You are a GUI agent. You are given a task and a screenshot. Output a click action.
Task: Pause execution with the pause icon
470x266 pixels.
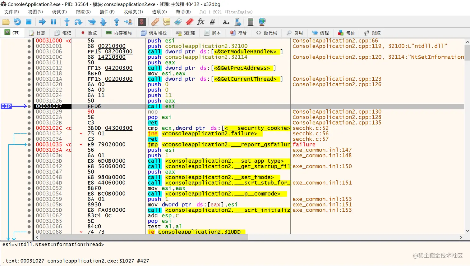(53, 22)
